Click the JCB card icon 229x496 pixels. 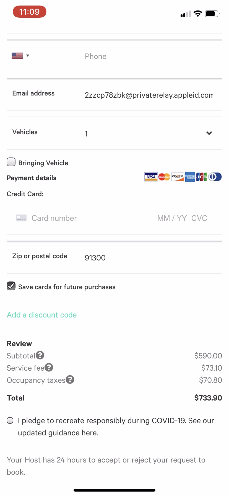pyautogui.click(x=202, y=177)
